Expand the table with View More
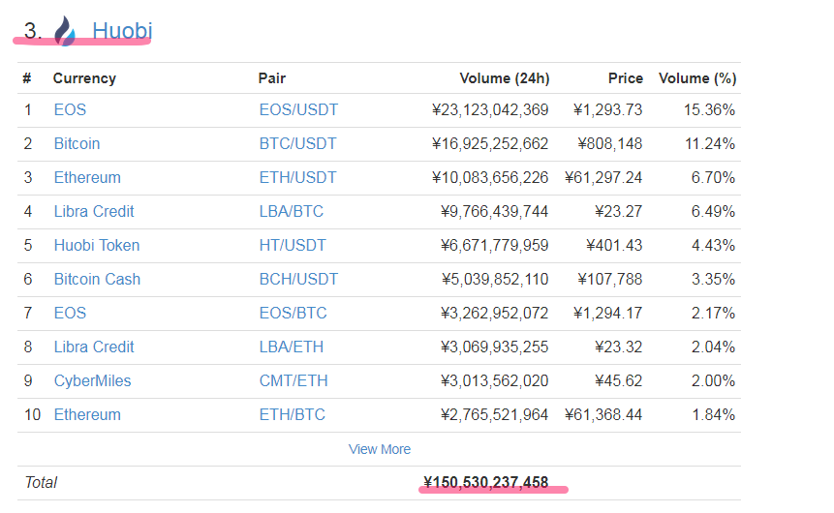The height and width of the screenshot is (513, 834). pyautogui.click(x=380, y=449)
